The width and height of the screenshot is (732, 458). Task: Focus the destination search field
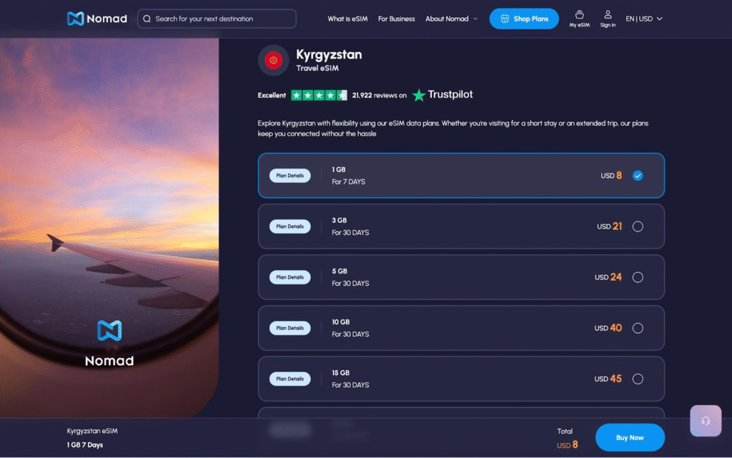(x=222, y=19)
